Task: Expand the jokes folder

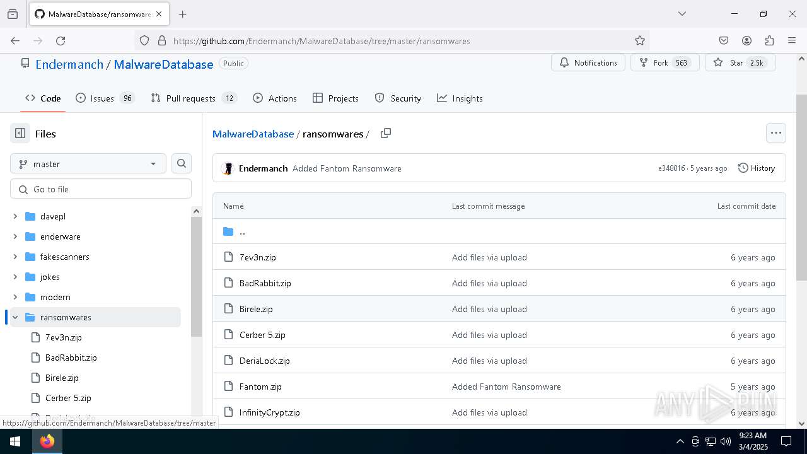Action: point(15,277)
